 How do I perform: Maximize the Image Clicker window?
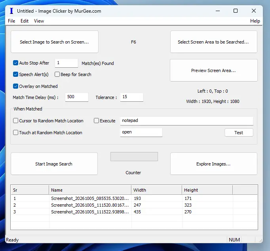[x=236, y=11]
